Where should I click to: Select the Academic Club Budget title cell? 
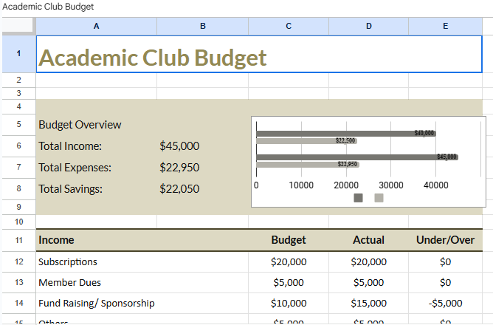tap(152, 58)
